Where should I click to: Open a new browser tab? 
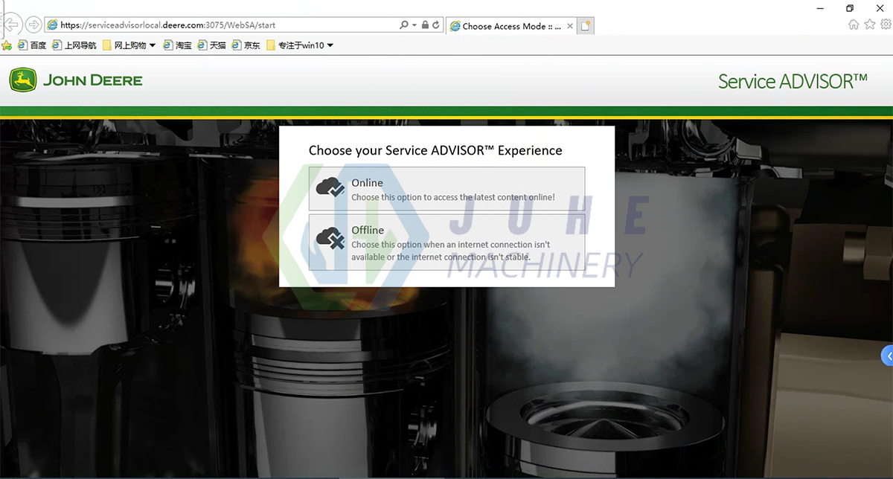[x=586, y=25]
